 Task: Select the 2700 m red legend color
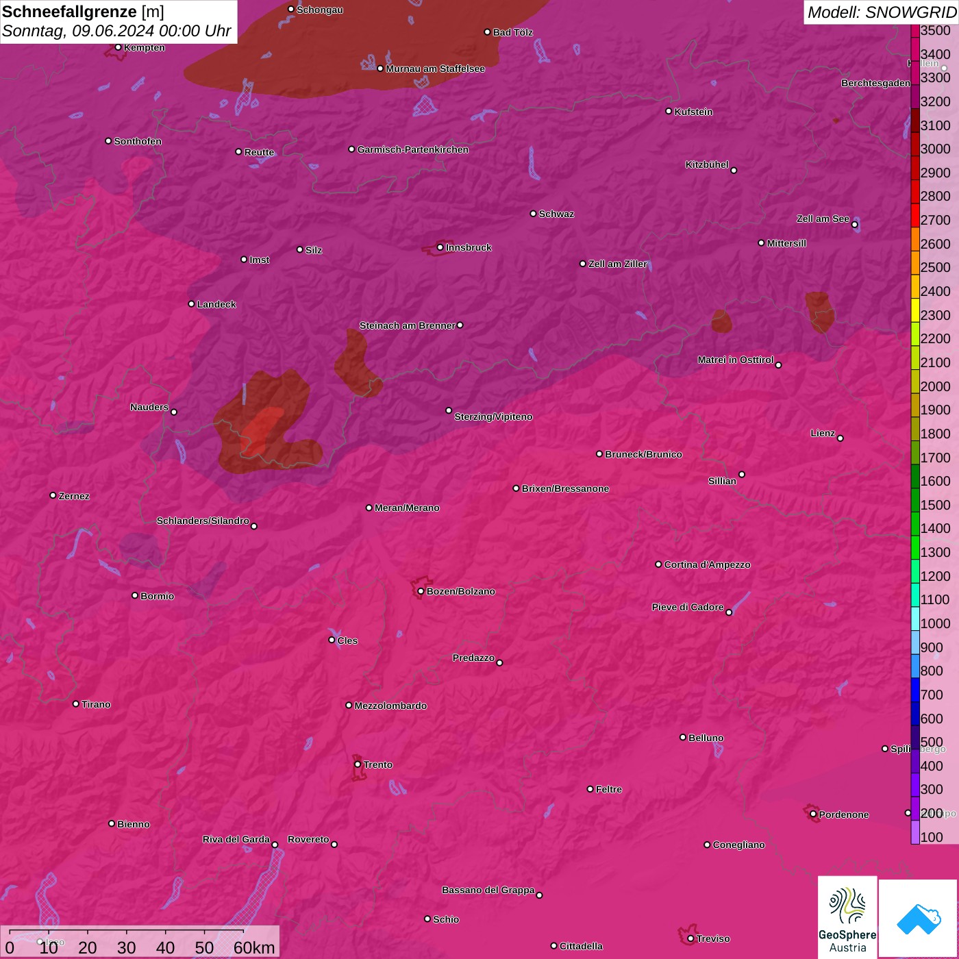point(915,215)
